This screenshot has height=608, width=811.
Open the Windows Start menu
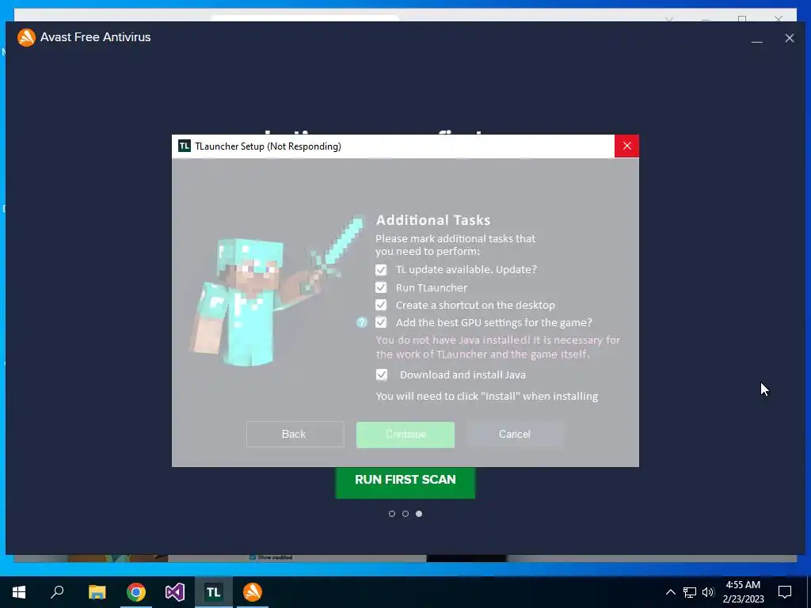coord(19,592)
